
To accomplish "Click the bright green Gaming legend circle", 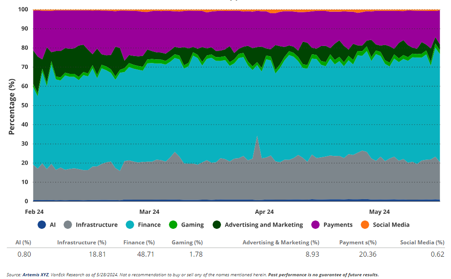I will point(173,225).
